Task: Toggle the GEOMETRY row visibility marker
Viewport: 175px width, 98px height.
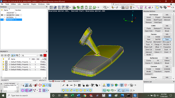Action: point(2,15)
